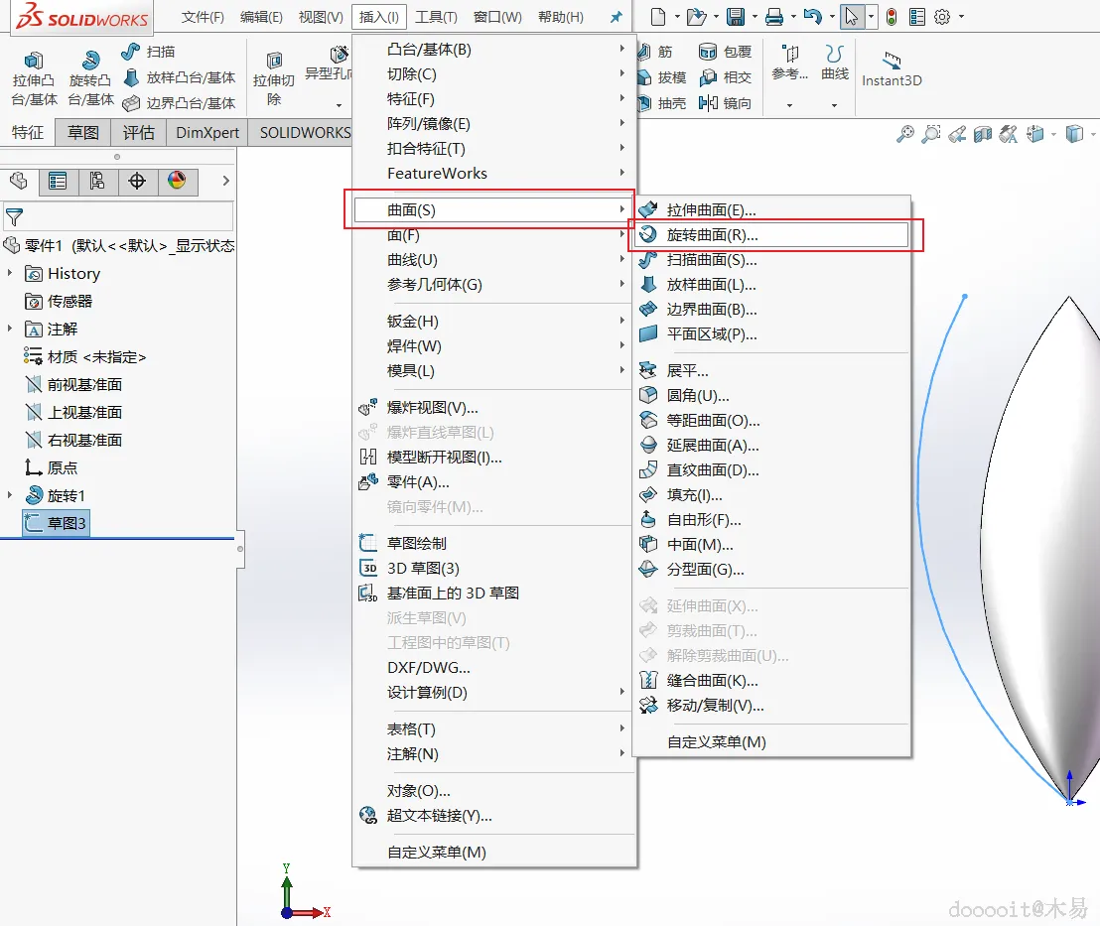The width and height of the screenshot is (1100, 926).
Task: Open the DimXpertManager crosshair tab icon
Action: tap(137, 181)
